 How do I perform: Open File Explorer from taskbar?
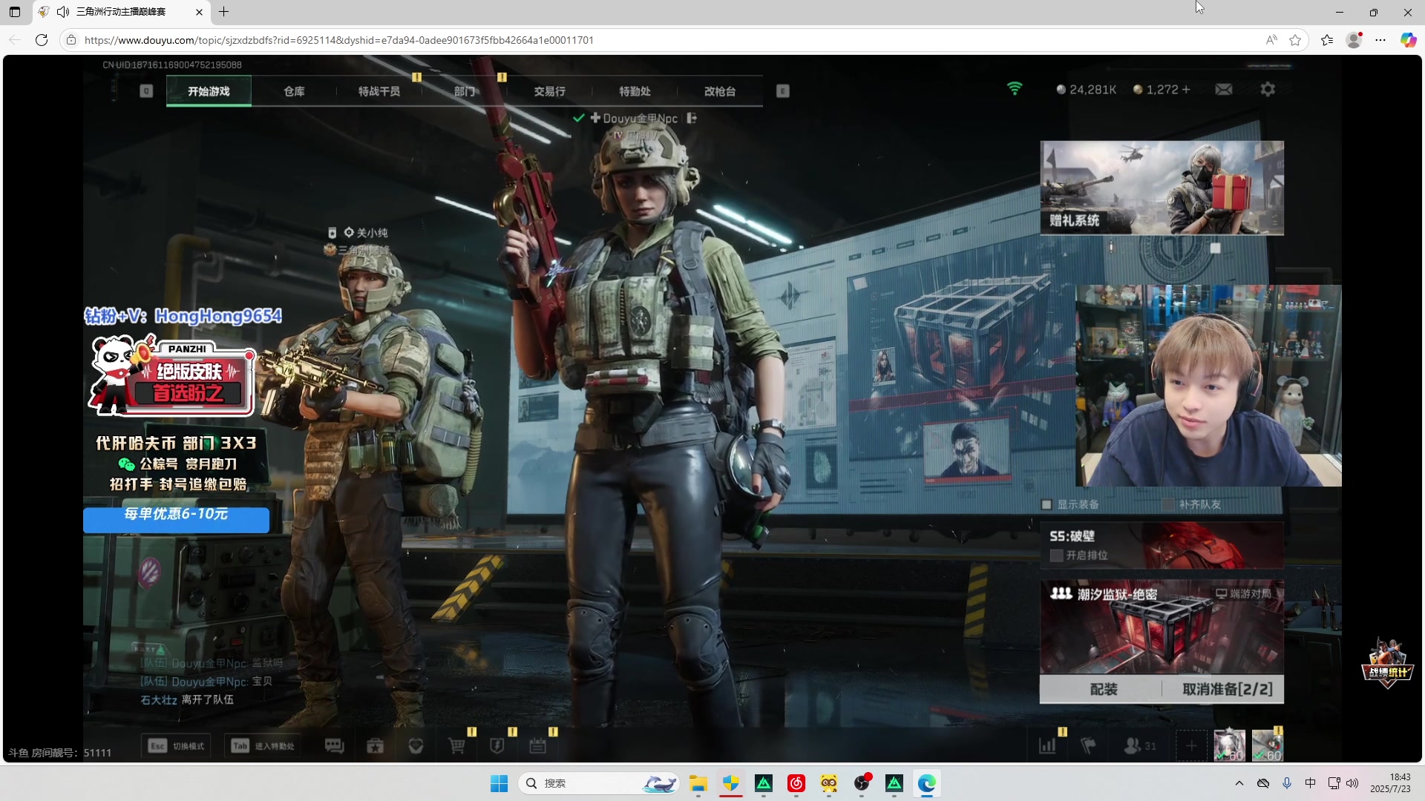click(x=698, y=783)
